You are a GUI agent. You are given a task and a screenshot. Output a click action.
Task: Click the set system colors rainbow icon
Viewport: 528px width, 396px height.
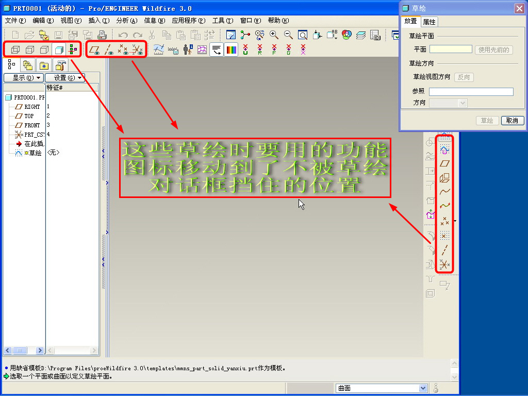231,50
